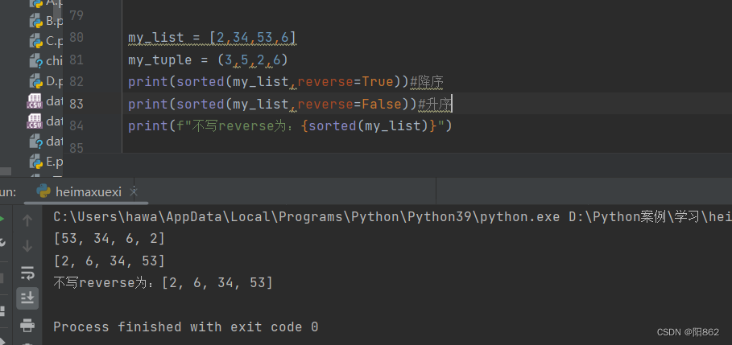Click the #升序 comment
732x345 pixels.
tap(435, 104)
